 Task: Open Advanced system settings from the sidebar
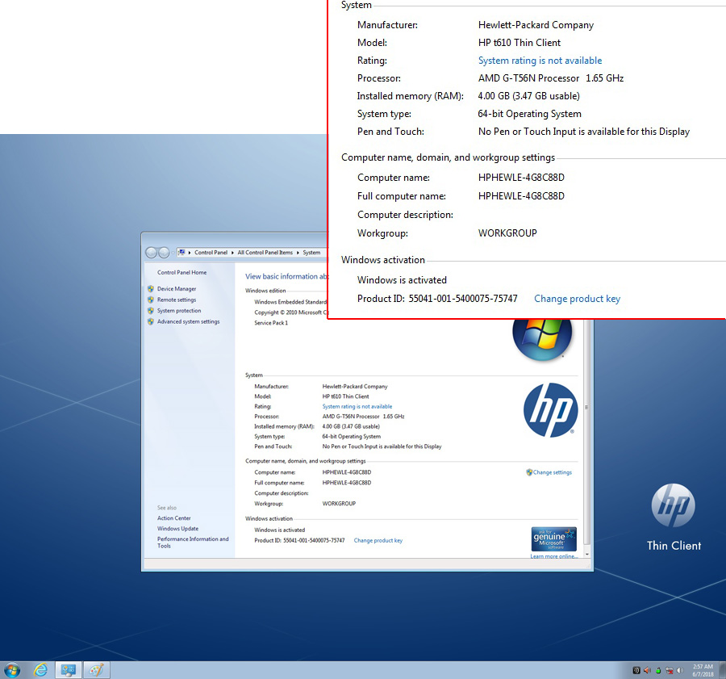tap(189, 321)
